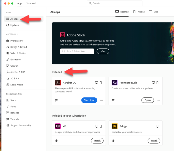
Task: Open the Social Media category
Action: (17, 85)
